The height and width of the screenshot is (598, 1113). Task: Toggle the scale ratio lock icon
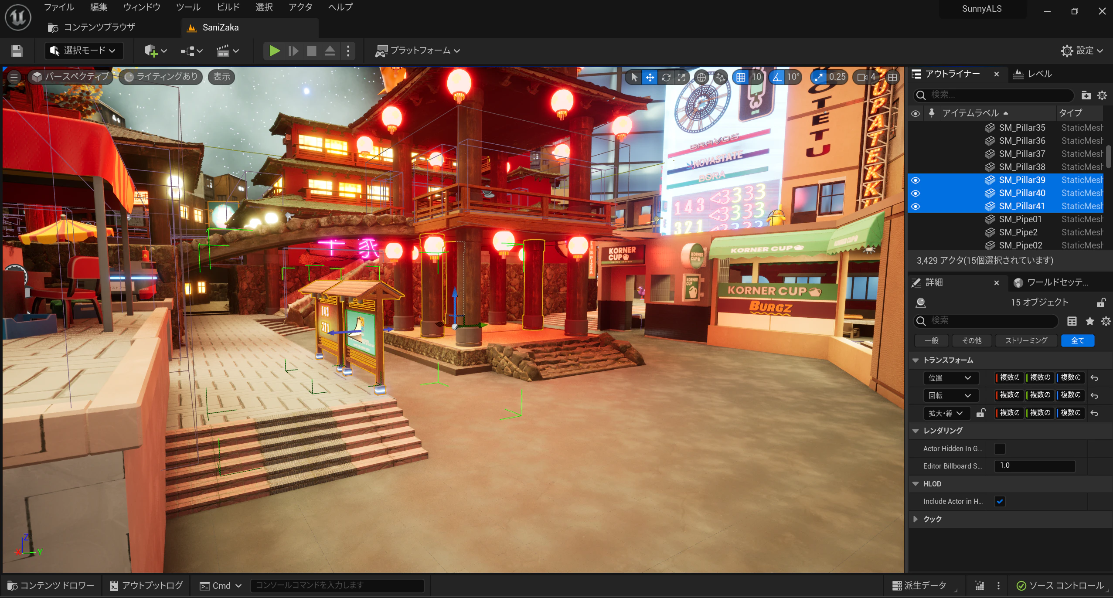tap(981, 413)
